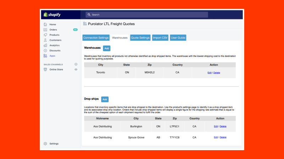Click Ace Distributing in Spruce Grove row
Screen dimensions: 284x159
(103, 137)
